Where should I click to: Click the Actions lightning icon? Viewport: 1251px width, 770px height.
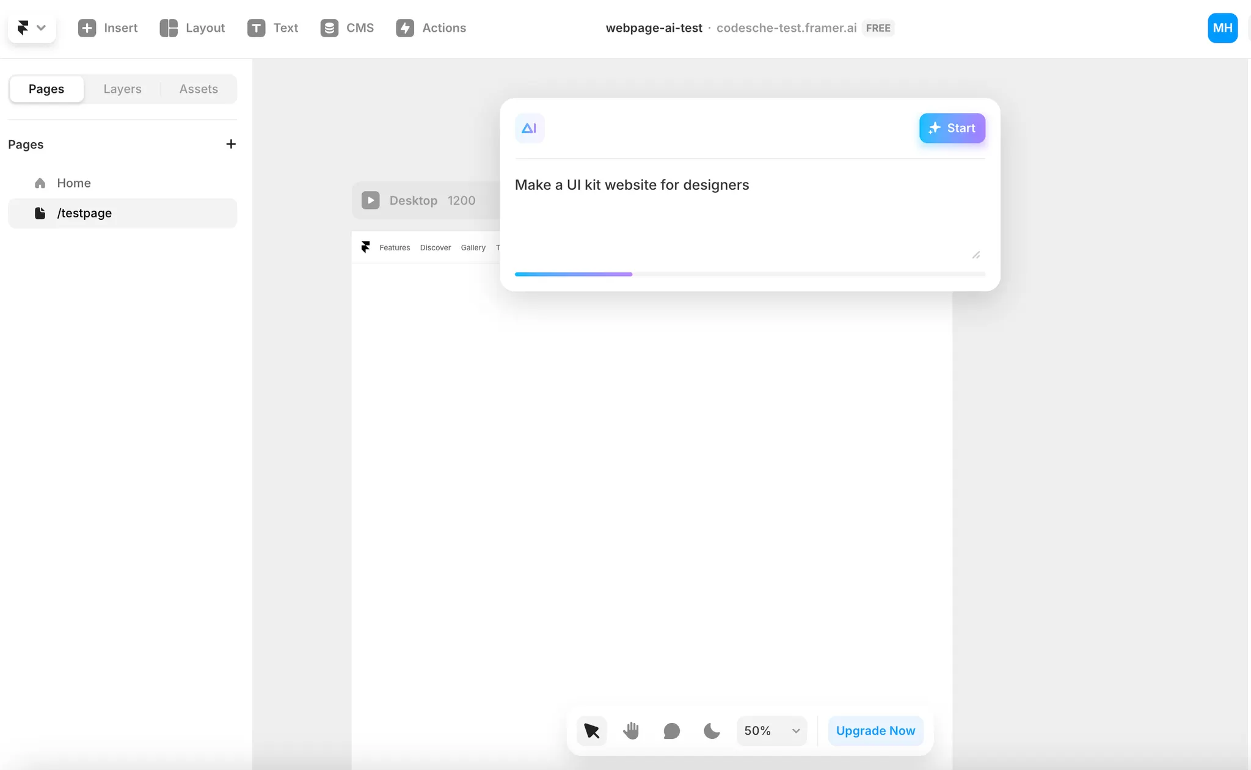405,28
